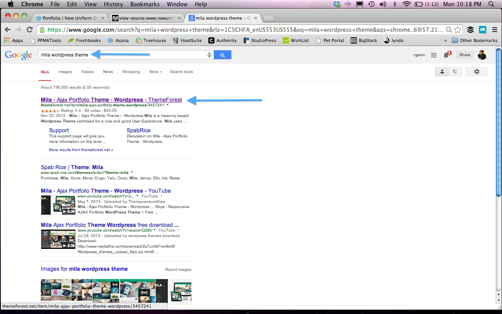The image size is (502, 314).
Task: Click the Share button
Action: point(465,55)
